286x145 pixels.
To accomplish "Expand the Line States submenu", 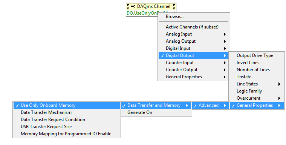I will (x=257, y=84).
